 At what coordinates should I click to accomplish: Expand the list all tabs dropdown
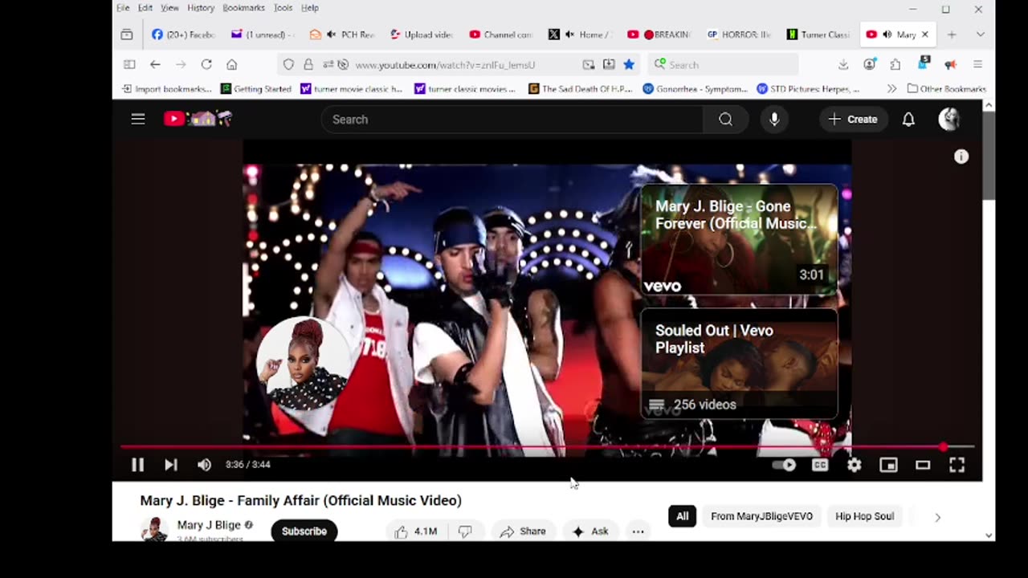tap(980, 35)
